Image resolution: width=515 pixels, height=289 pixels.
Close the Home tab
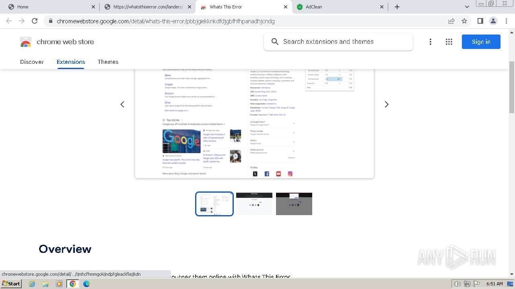pyautogui.click(x=93, y=7)
